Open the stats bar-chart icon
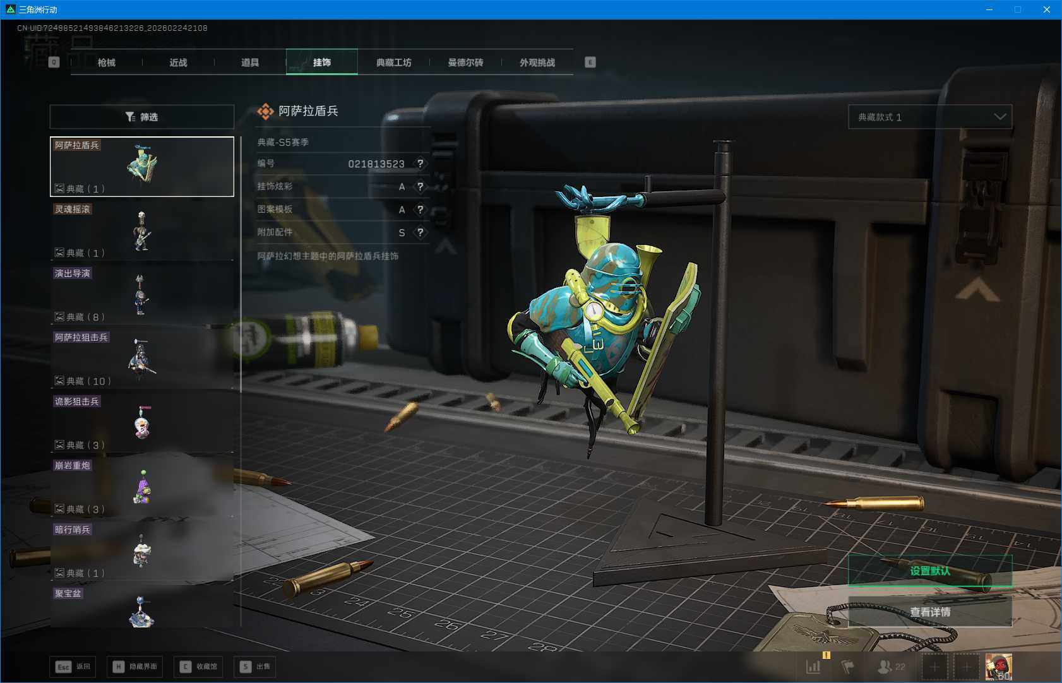This screenshot has width=1062, height=683. click(x=813, y=667)
